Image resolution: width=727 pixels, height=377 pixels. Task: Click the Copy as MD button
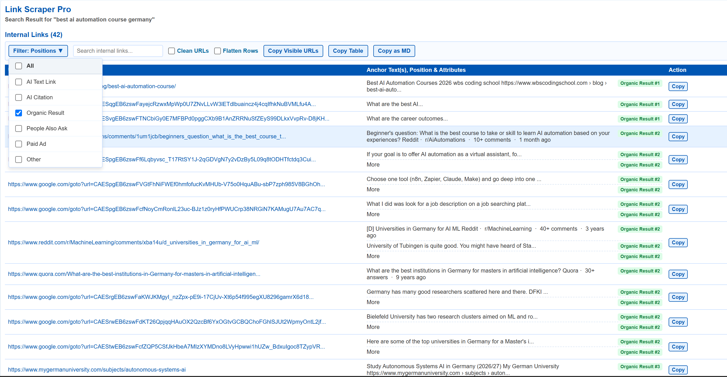394,51
